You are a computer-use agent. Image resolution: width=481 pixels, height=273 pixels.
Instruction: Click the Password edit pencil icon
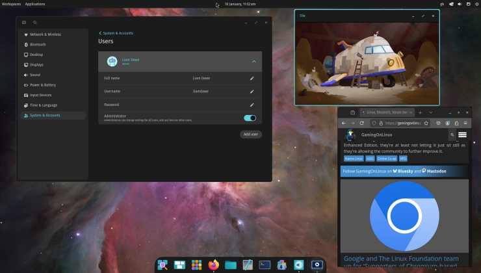coord(252,105)
